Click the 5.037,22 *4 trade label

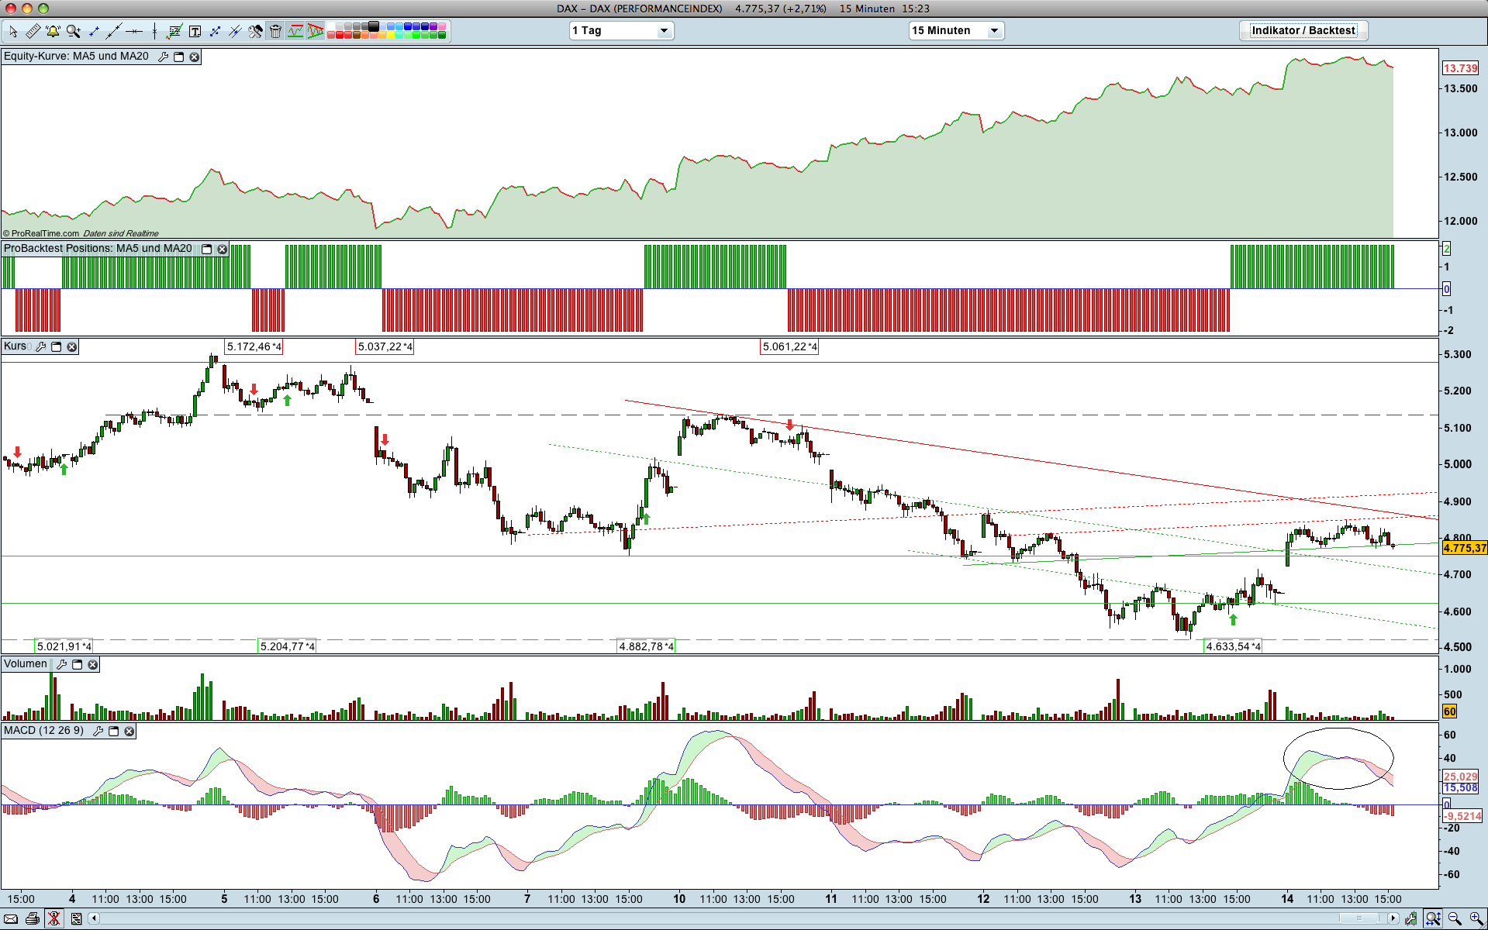[x=385, y=346]
